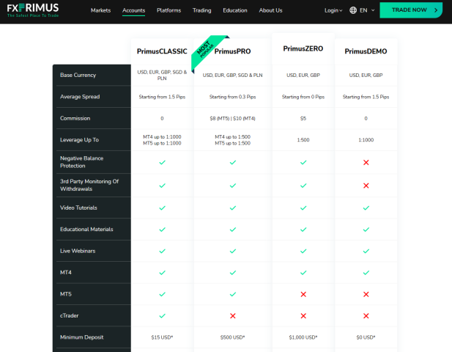The height and width of the screenshot is (352, 452).
Task: Click PrimusPRO spread 'Starting from 0.3 Pips'
Action: click(x=233, y=97)
